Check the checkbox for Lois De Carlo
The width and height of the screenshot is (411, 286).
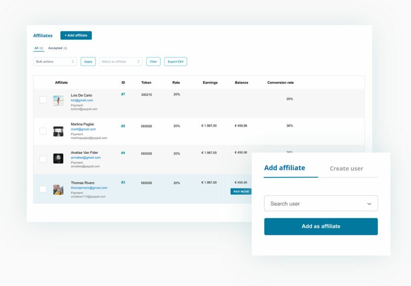pos(43,99)
